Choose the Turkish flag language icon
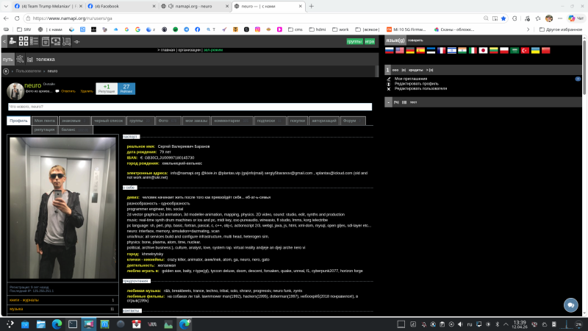The image size is (588, 331). [x=525, y=50]
